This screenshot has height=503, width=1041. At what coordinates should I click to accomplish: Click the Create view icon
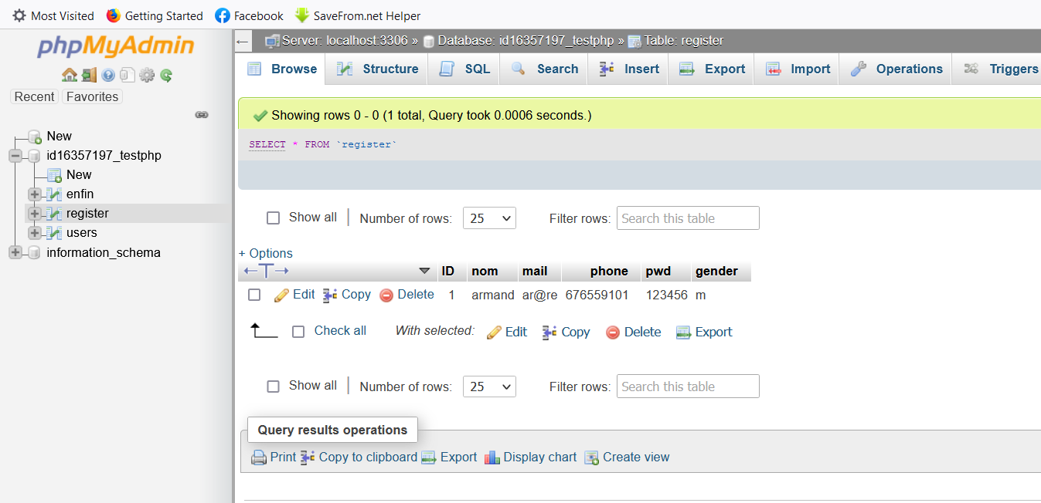tap(591, 457)
